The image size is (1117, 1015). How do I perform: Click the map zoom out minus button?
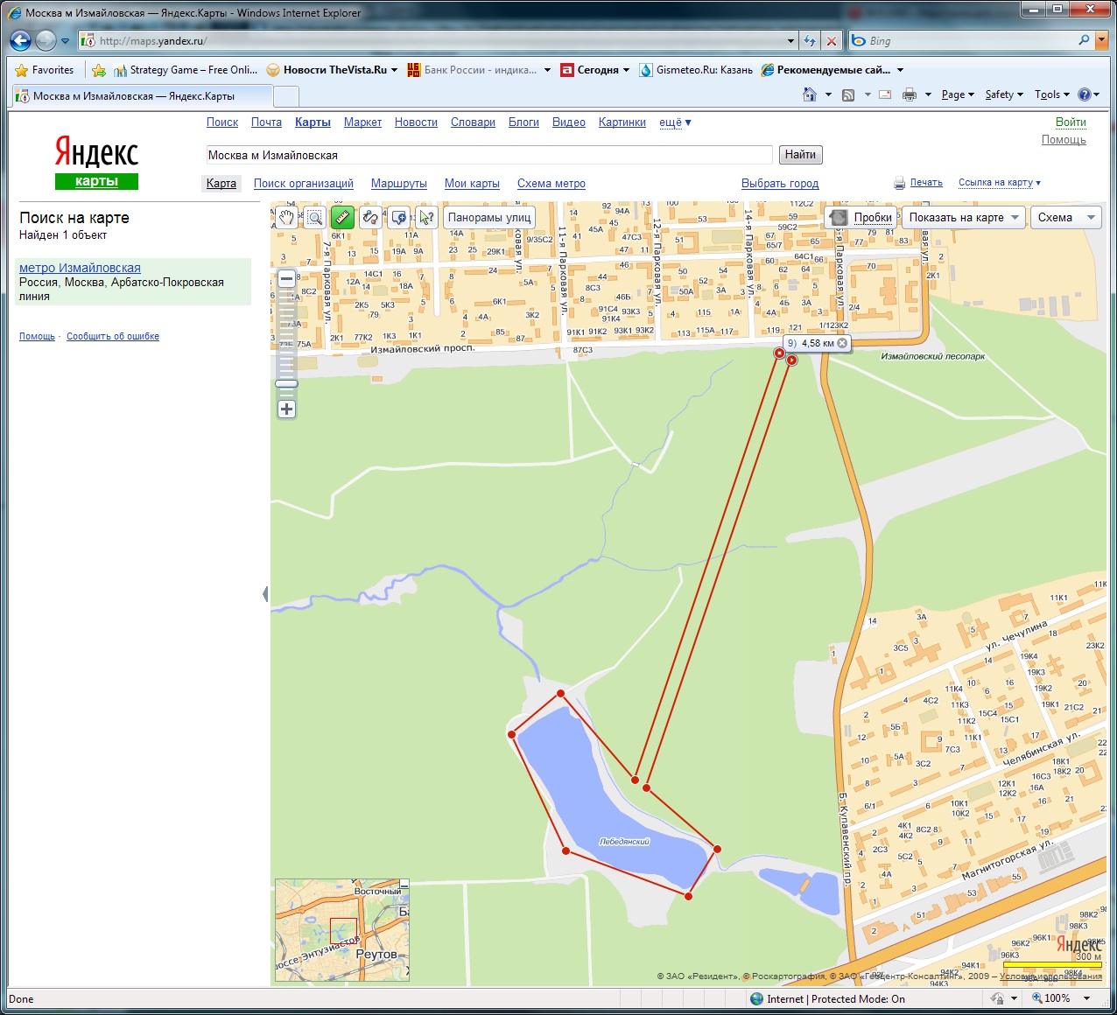[286, 279]
